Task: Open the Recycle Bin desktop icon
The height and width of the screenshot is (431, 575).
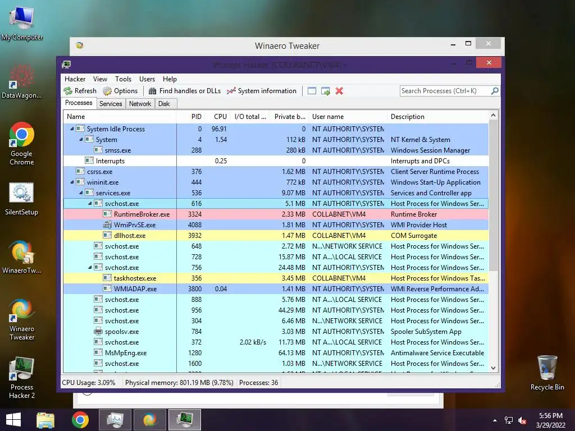Action: (x=547, y=373)
